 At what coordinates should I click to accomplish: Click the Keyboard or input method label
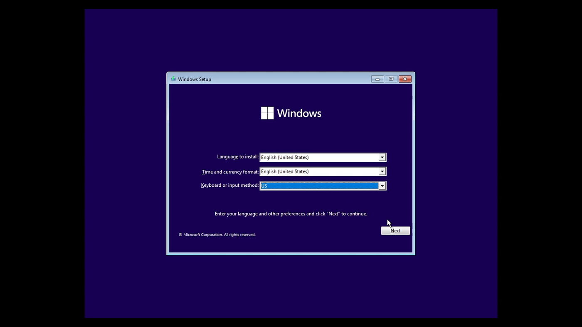coord(230,185)
